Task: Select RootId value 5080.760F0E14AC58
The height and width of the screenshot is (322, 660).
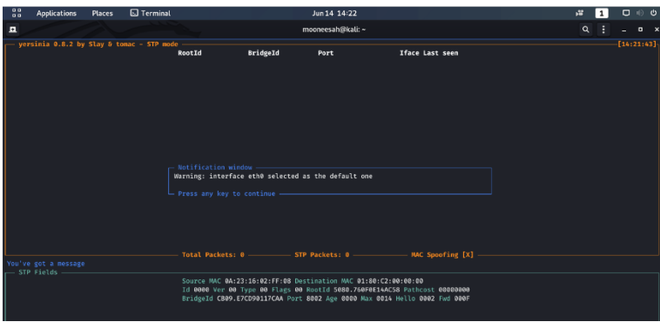Action: (x=367, y=290)
